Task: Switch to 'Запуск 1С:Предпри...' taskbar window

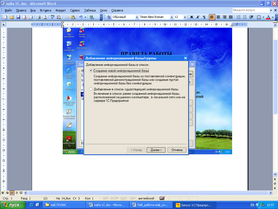Action: pyautogui.click(x=195, y=205)
